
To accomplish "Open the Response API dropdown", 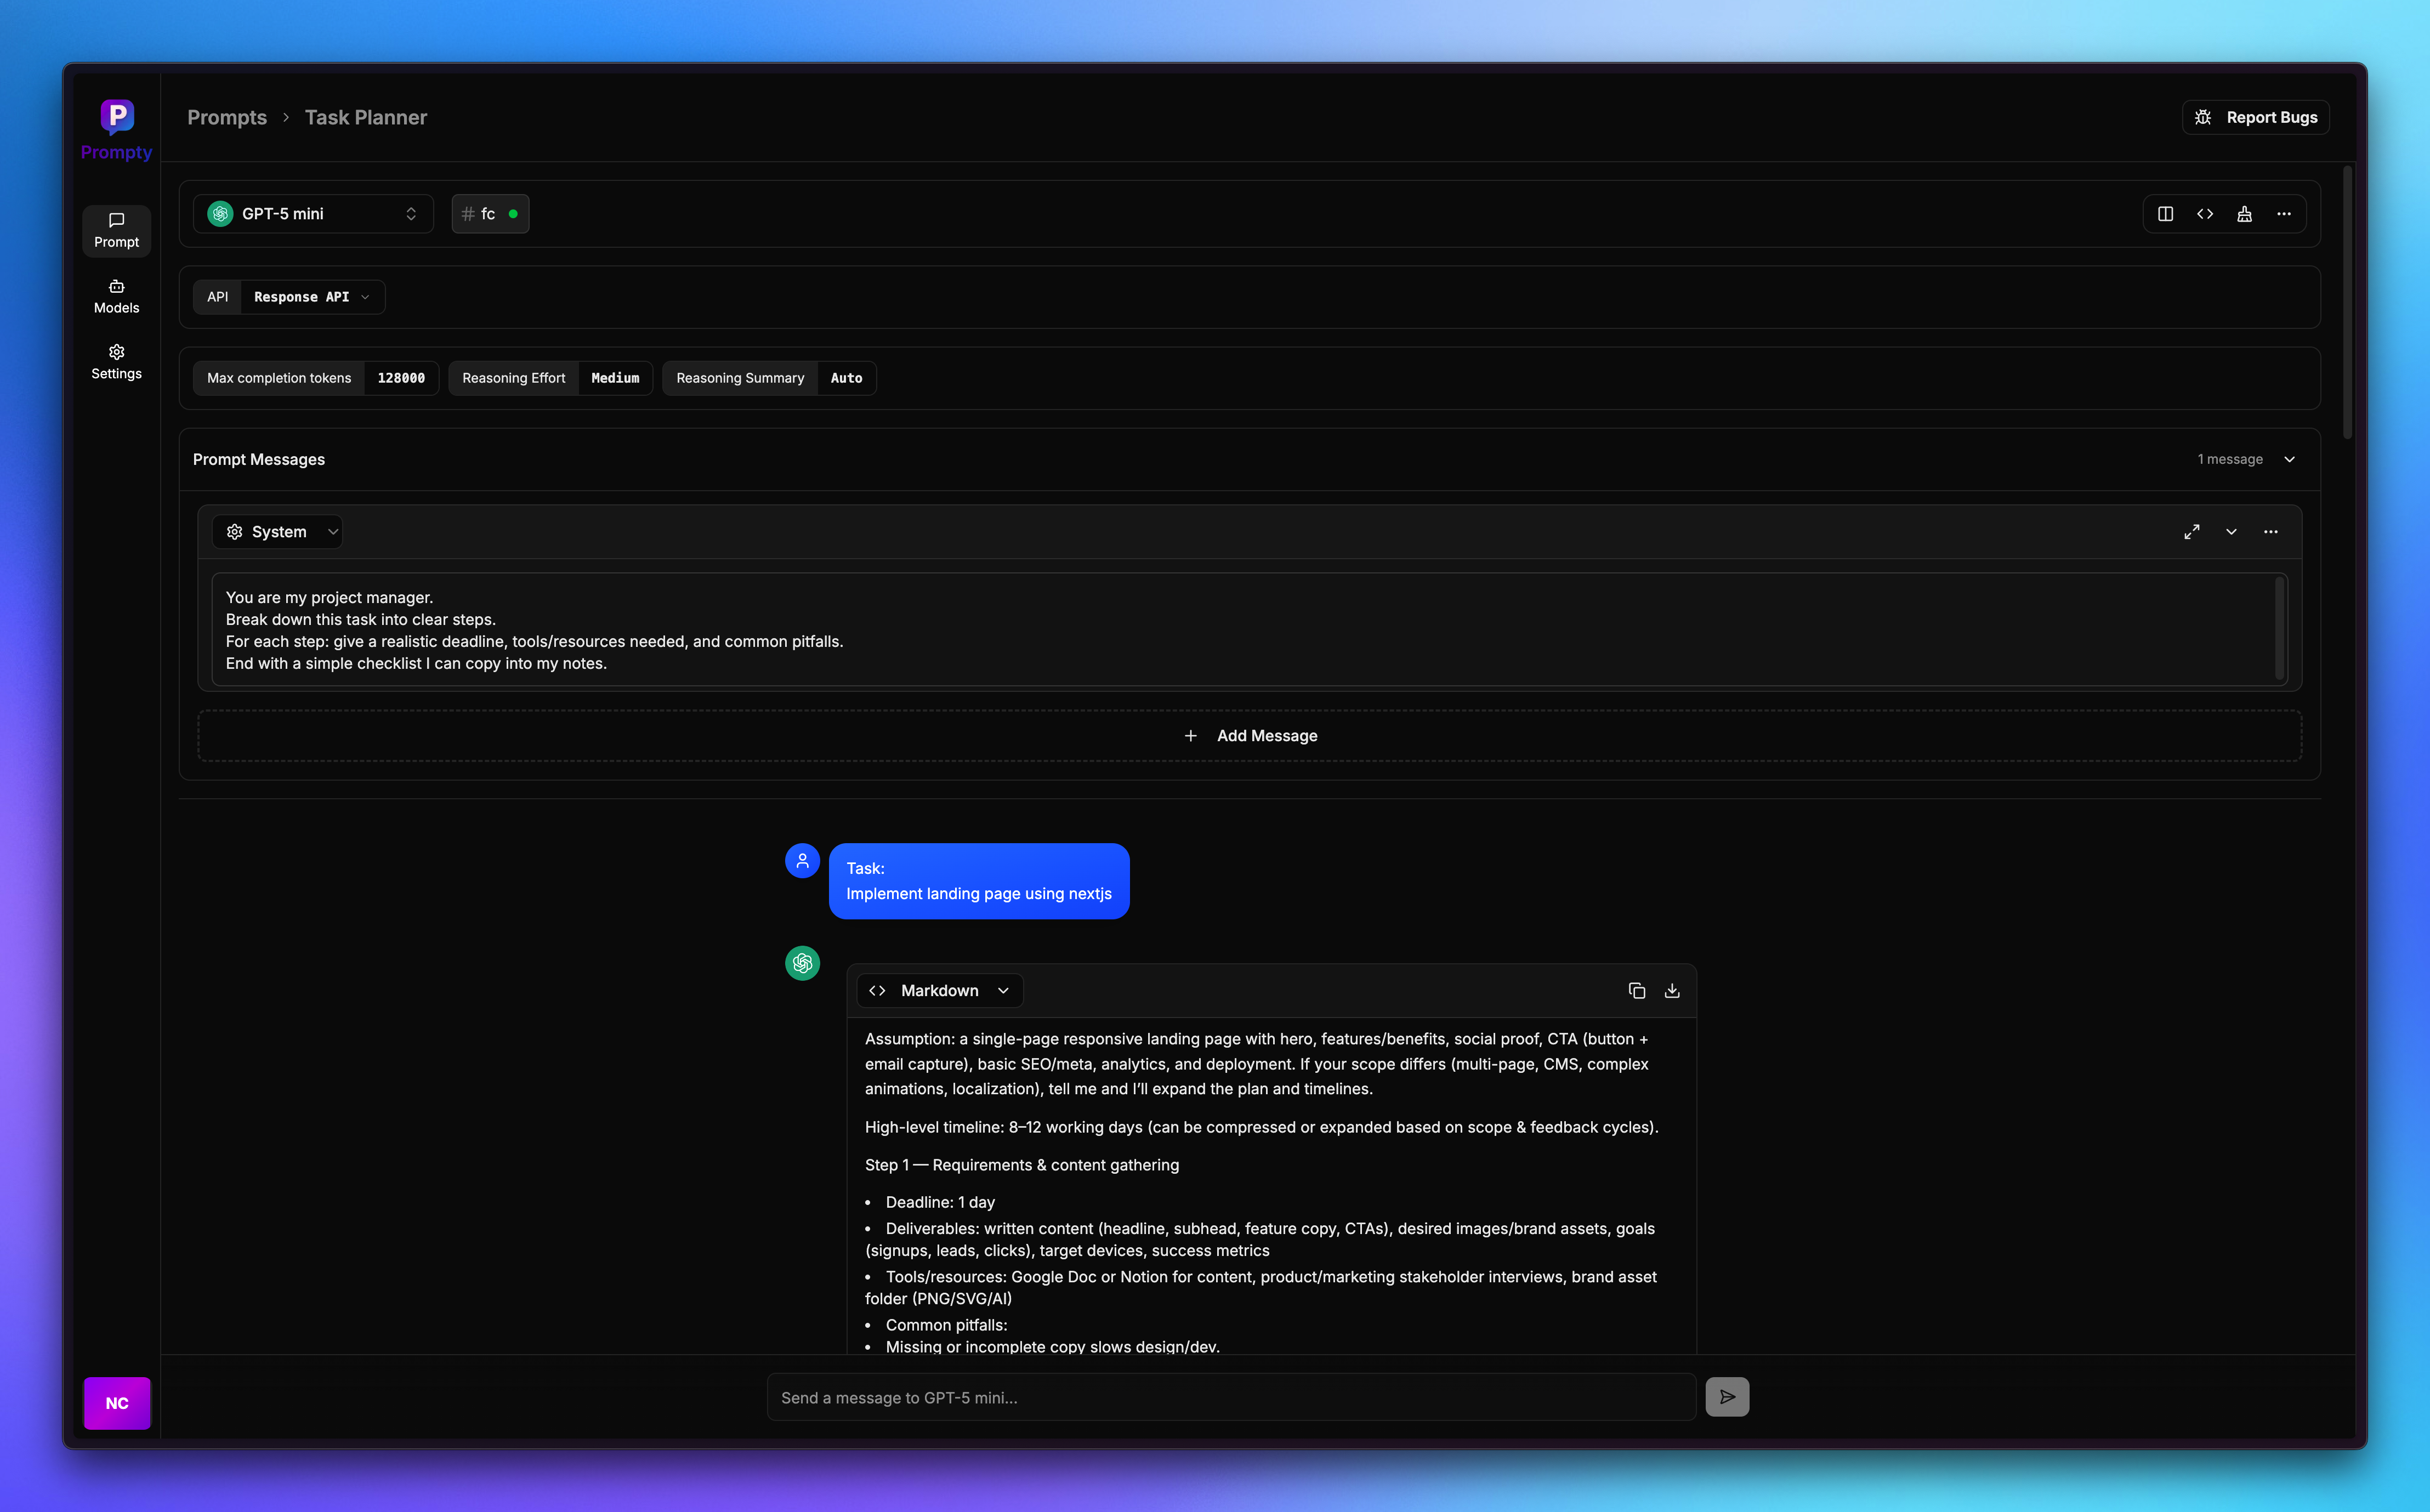I will [311, 297].
